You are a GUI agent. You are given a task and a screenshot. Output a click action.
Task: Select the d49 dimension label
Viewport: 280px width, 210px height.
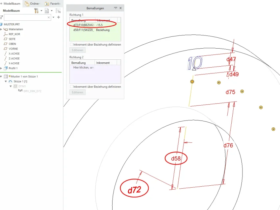click(x=234, y=74)
